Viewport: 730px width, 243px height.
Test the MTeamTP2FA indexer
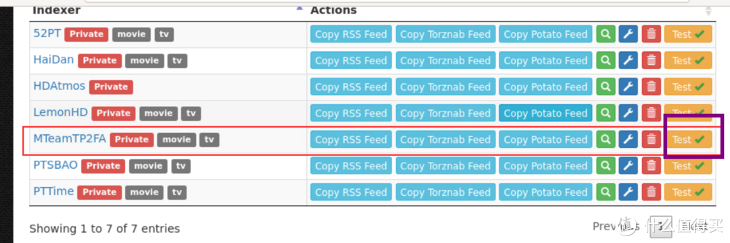point(688,140)
